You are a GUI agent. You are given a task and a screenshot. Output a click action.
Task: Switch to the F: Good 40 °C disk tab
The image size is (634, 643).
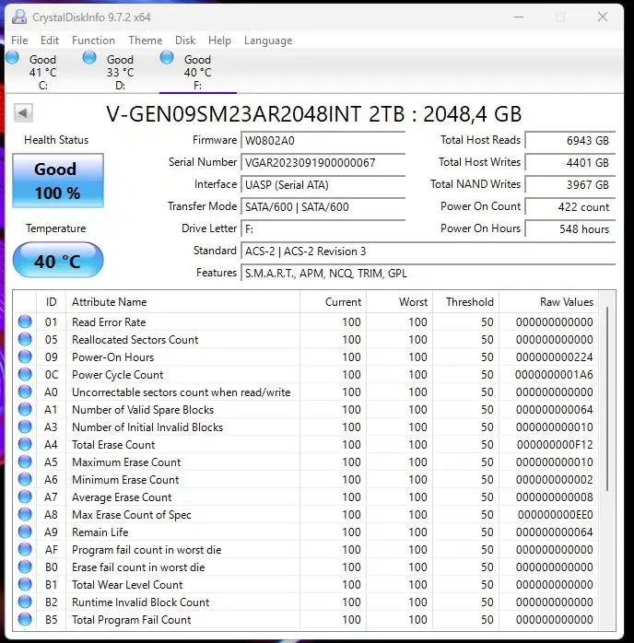tap(197, 71)
